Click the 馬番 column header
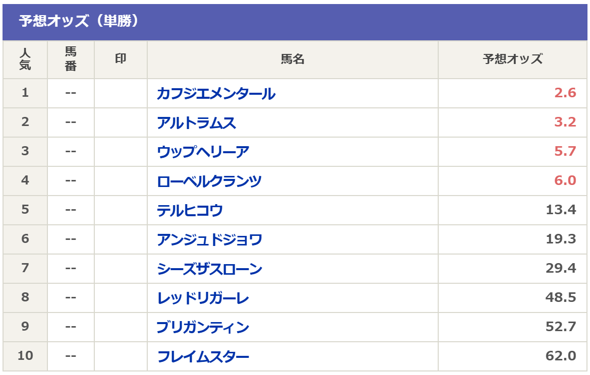The image size is (590, 375). tap(71, 59)
